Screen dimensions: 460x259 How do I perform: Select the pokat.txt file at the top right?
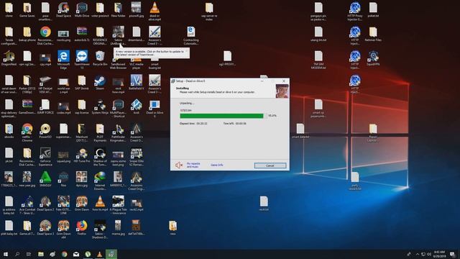(373, 9)
